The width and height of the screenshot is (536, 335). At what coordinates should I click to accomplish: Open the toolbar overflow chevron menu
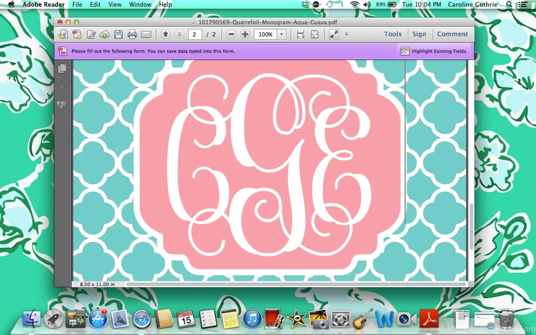click(346, 34)
